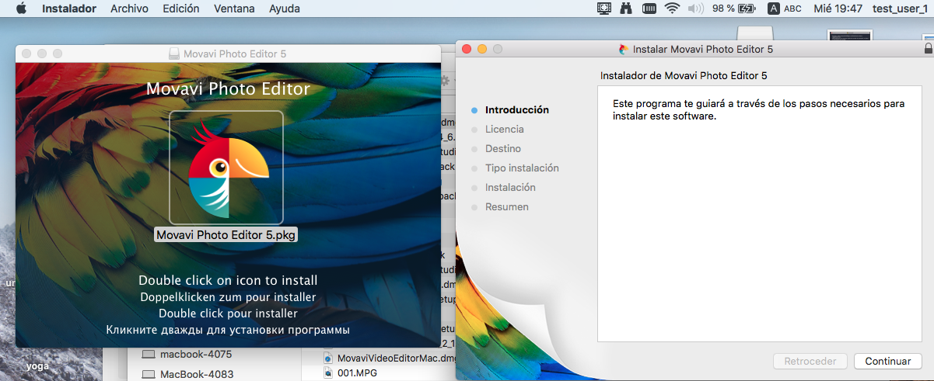This screenshot has height=381, width=934.
Task: Select the MovaviVideoEditorMac.dmg file in Finder
Action: 397,358
